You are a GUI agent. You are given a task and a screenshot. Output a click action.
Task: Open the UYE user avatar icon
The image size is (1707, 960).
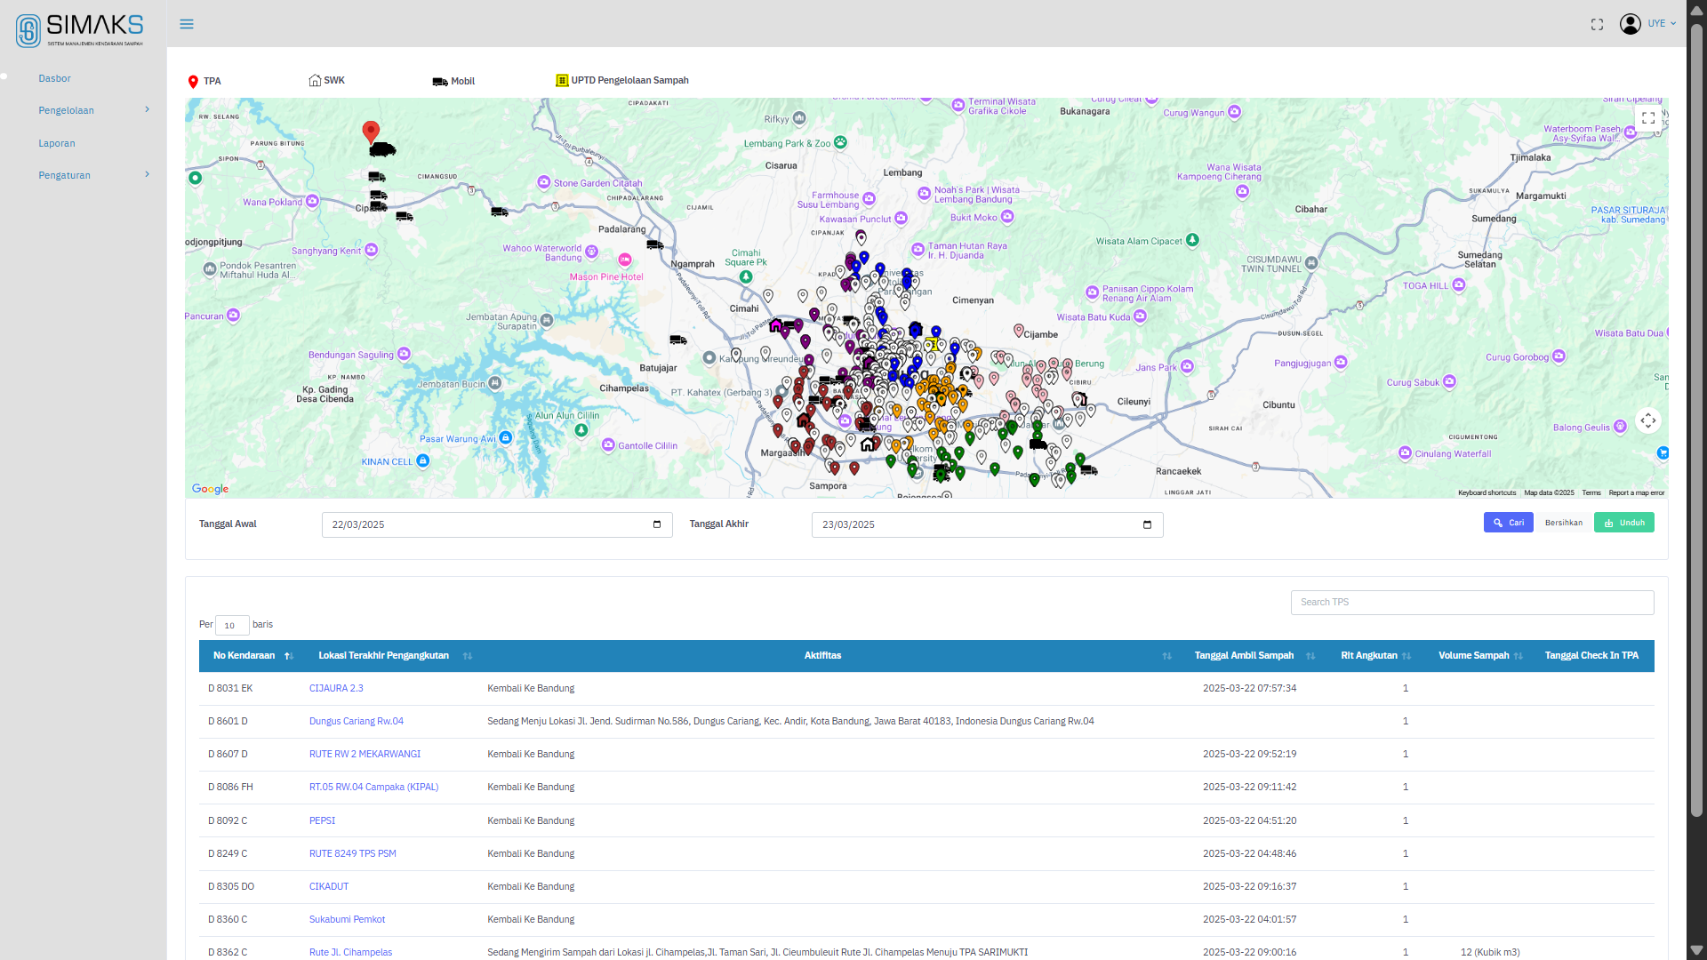click(1630, 24)
